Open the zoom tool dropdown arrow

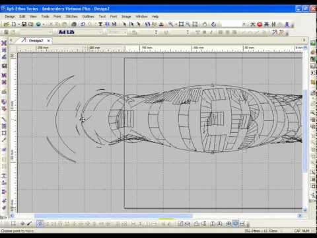[x=176, y=24]
